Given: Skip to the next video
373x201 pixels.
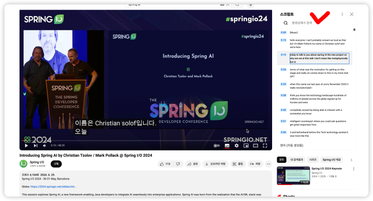Looking at the screenshot, I should click(36, 145).
